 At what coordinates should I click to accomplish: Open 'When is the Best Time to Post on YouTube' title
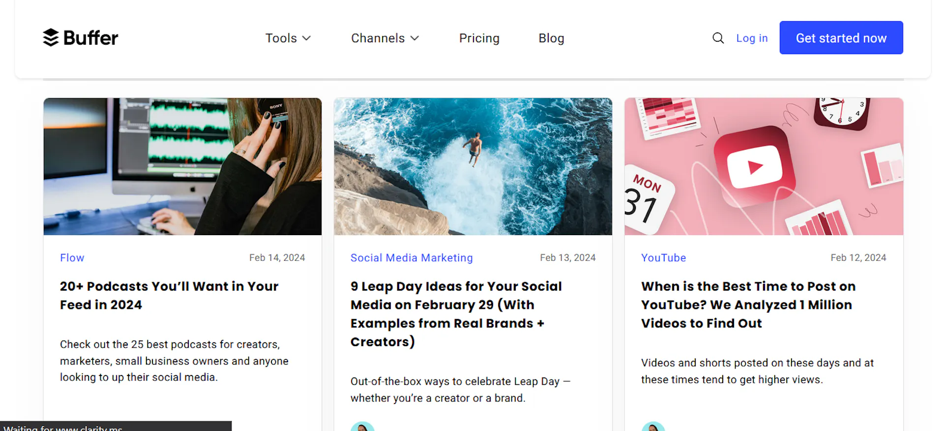point(748,305)
